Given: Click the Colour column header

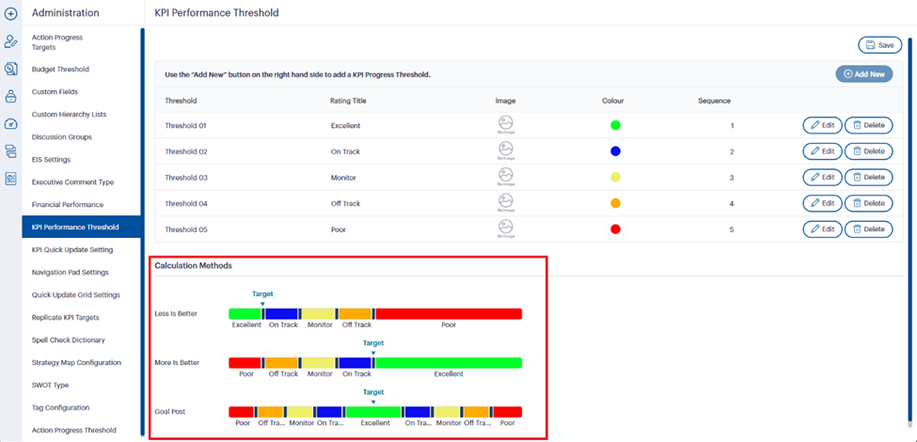Looking at the screenshot, I should 613,101.
